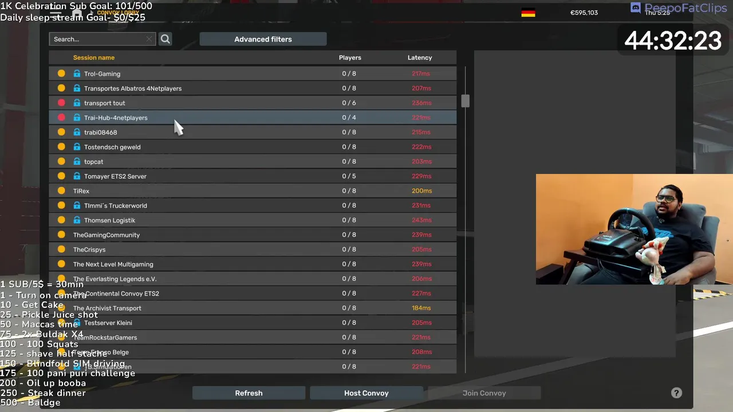This screenshot has width=733, height=412.
Task: Click orange status dot of topcat
Action: (x=61, y=161)
